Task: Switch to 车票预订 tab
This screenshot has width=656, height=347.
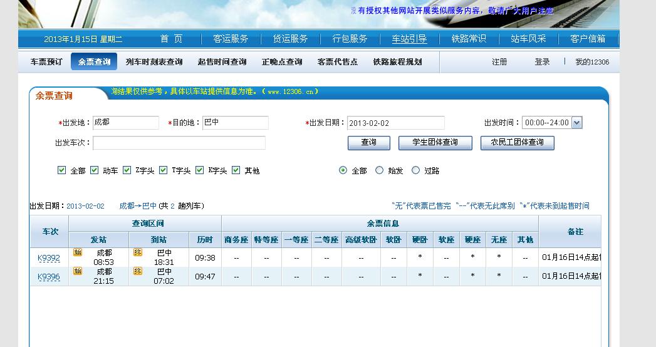Action: (46, 62)
